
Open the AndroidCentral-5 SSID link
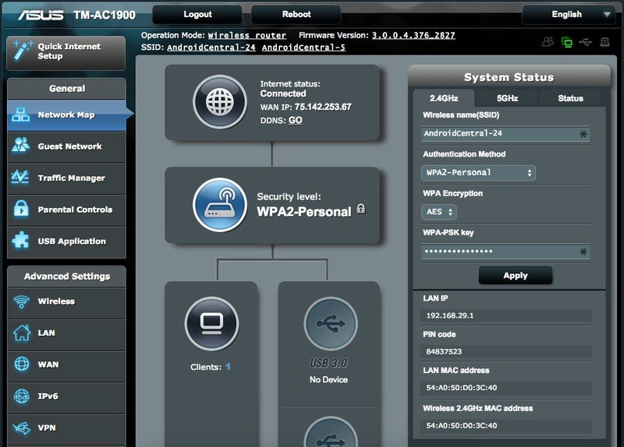point(303,48)
